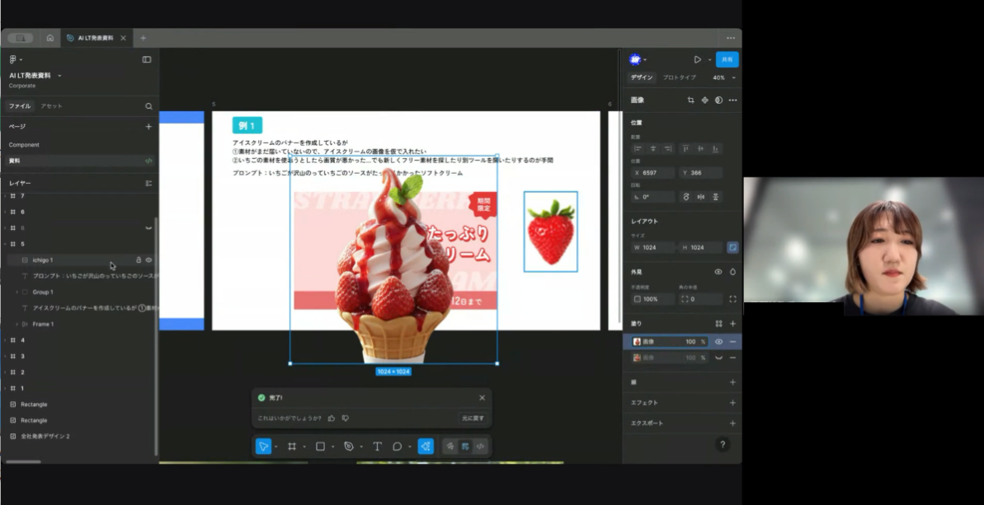
Task: Click the present play button
Action: click(697, 59)
